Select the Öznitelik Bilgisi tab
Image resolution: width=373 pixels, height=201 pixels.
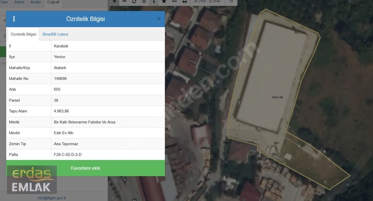click(x=23, y=34)
